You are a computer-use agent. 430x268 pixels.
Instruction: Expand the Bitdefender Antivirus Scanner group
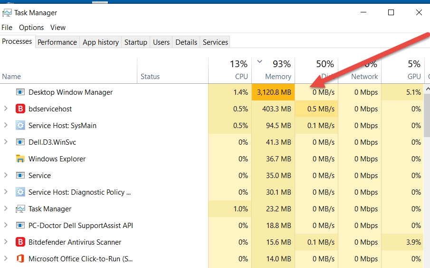[6, 242]
